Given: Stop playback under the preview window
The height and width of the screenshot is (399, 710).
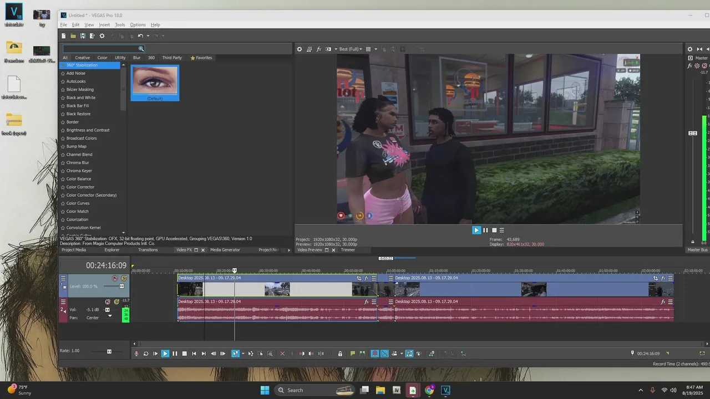Looking at the screenshot, I should (494, 230).
